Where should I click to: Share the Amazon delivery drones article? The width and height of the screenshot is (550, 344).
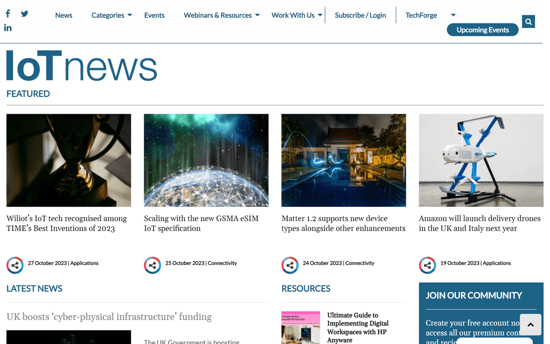click(x=427, y=266)
